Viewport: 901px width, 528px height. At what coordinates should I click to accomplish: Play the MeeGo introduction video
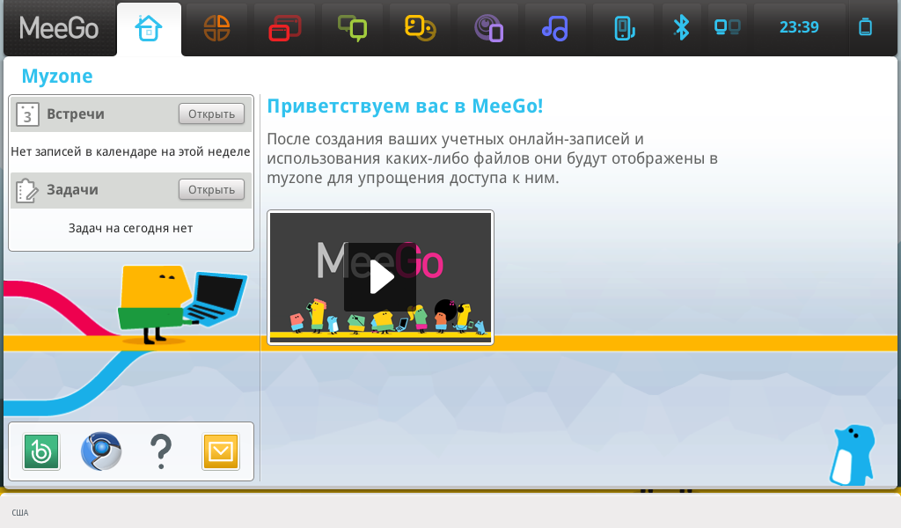tap(380, 277)
